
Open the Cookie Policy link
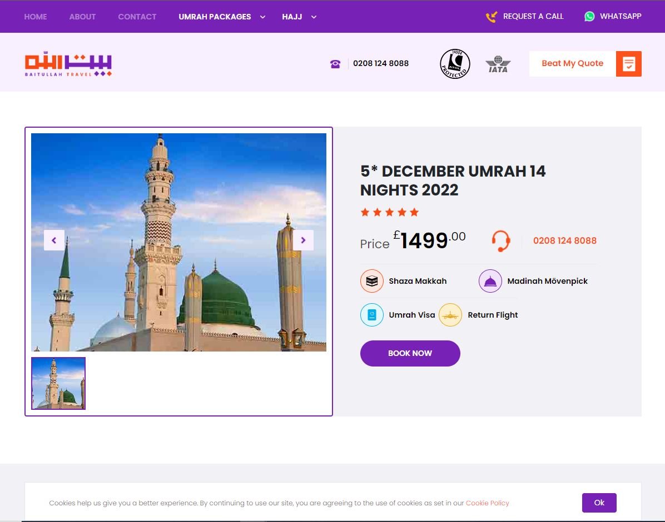[x=487, y=503]
